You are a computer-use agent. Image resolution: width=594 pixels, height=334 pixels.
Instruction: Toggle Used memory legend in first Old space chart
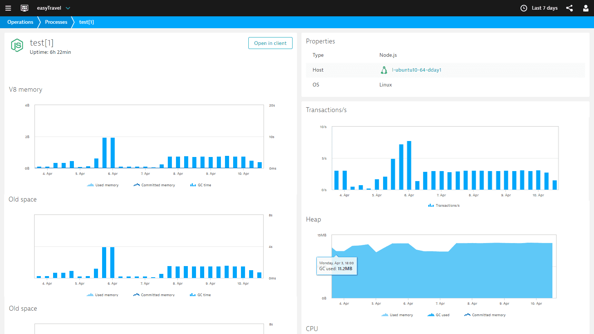[x=102, y=295]
